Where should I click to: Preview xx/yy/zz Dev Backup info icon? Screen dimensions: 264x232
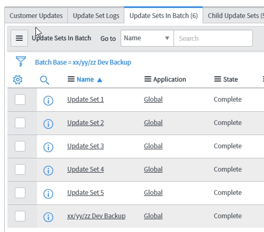click(48, 217)
